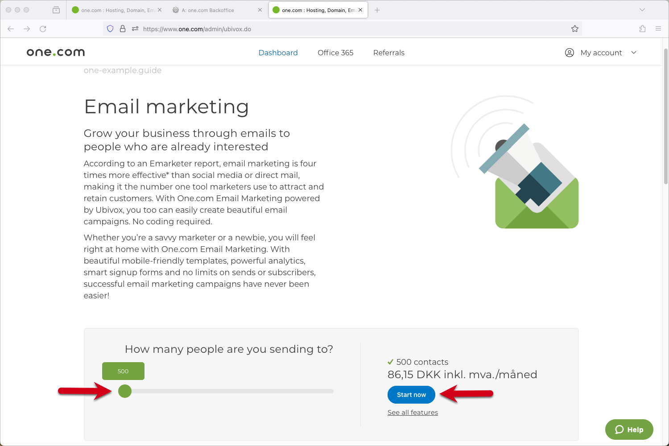The height and width of the screenshot is (446, 669).
Task: Select Office 365 in the navigation
Action: coord(335,53)
